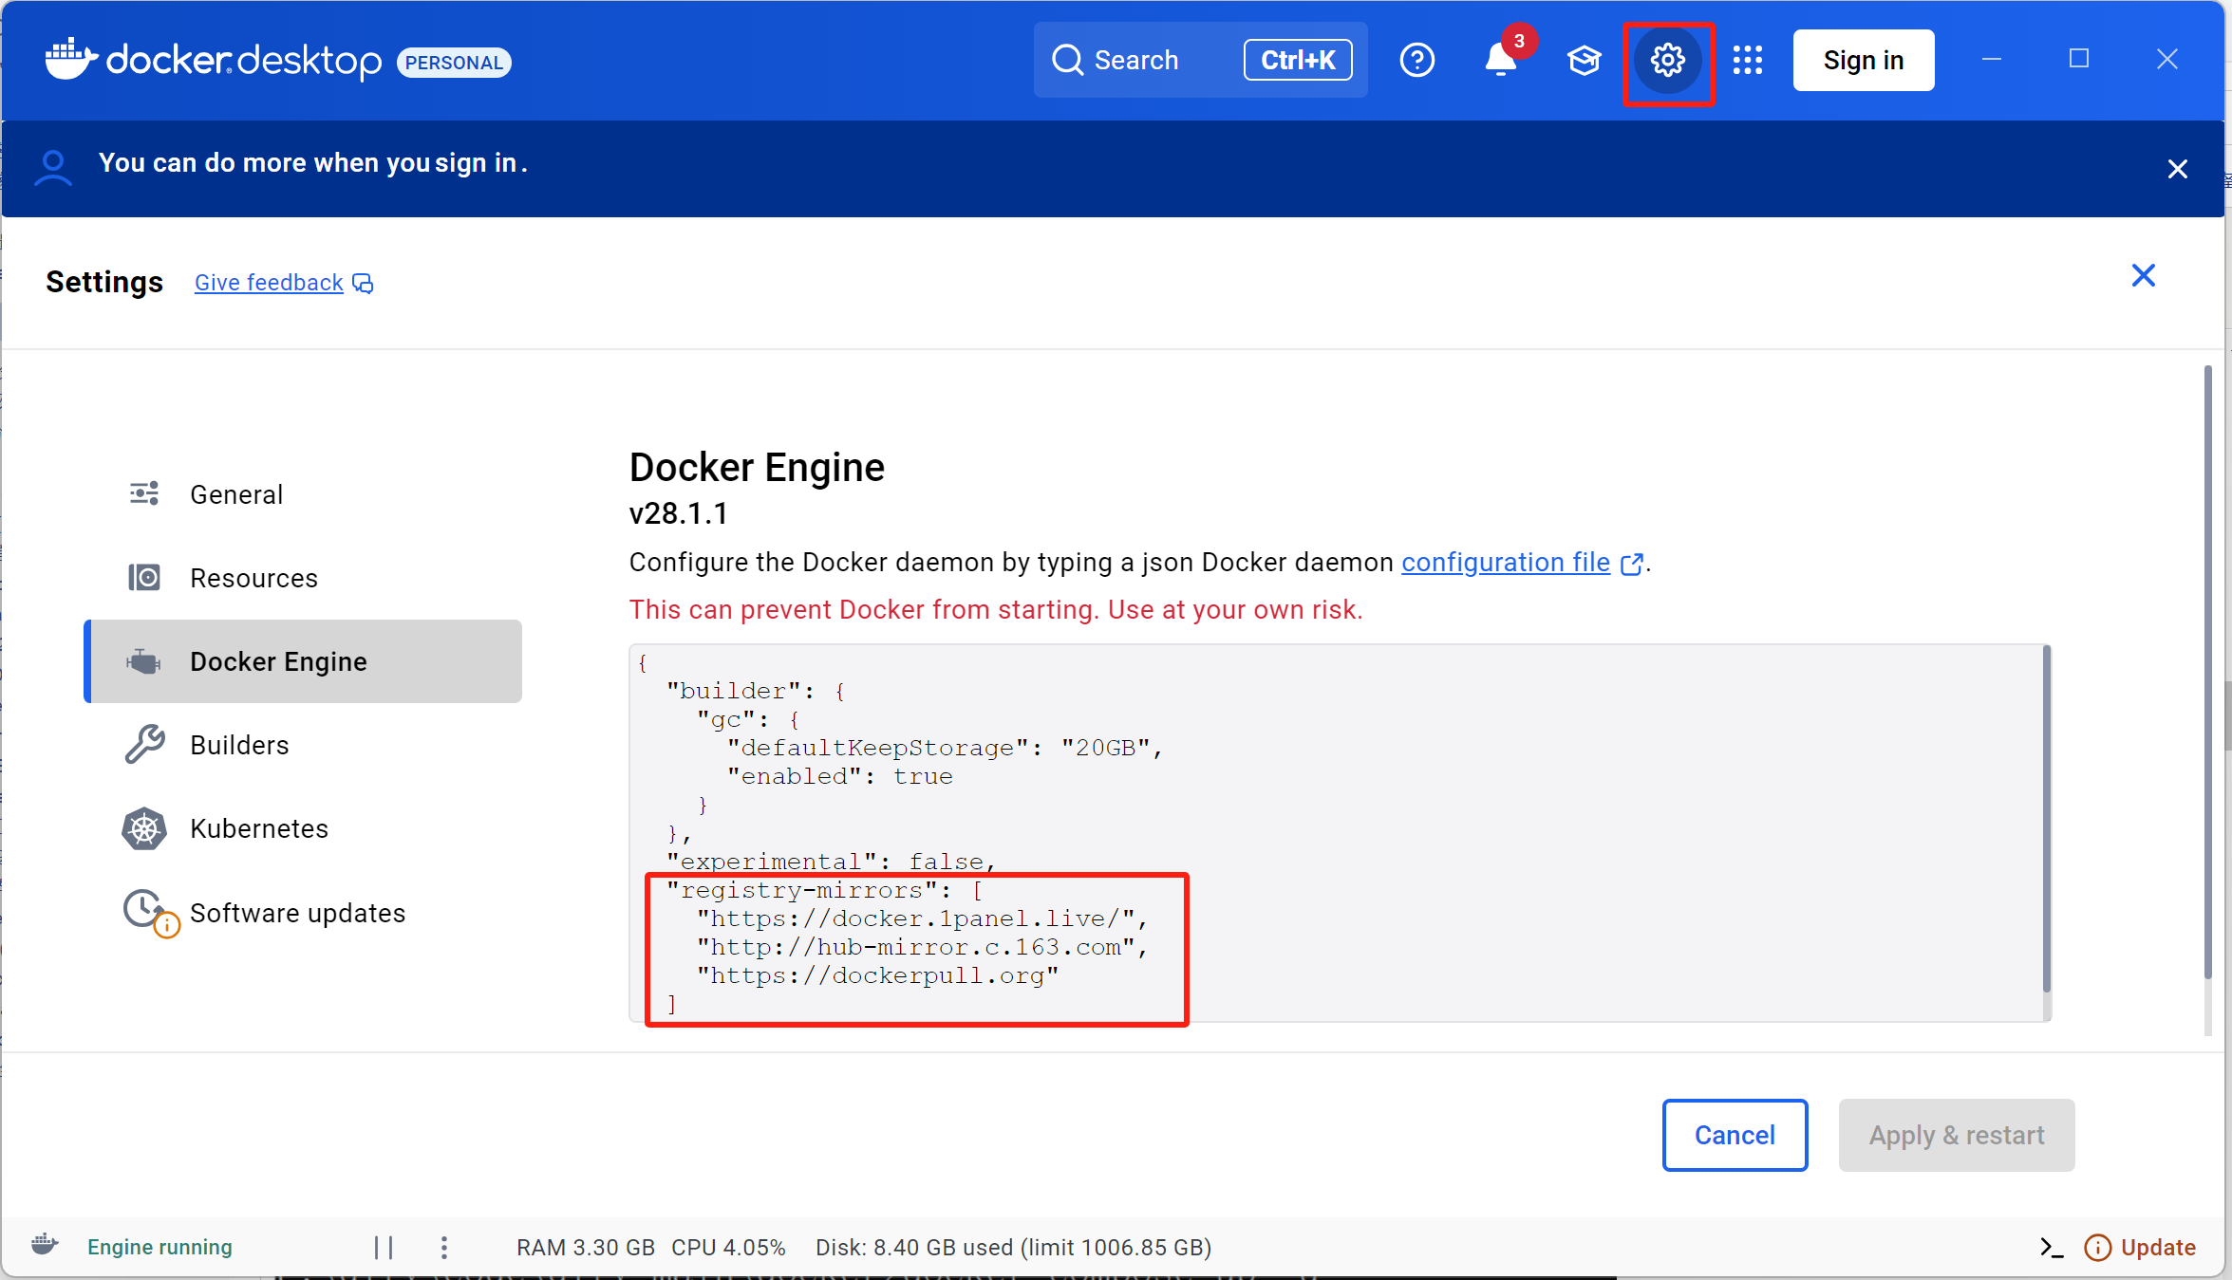Screen dimensions: 2232x1280
Task: Click the Give feedback link
Action: [x=270, y=283]
